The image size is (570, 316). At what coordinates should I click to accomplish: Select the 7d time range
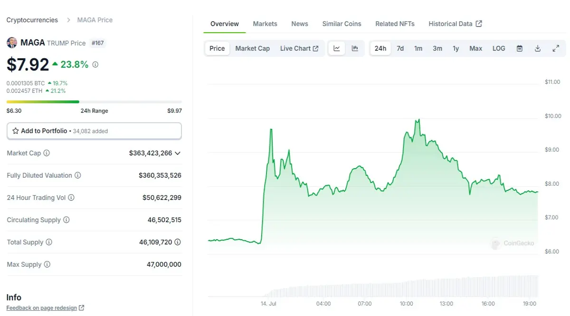pyautogui.click(x=400, y=48)
